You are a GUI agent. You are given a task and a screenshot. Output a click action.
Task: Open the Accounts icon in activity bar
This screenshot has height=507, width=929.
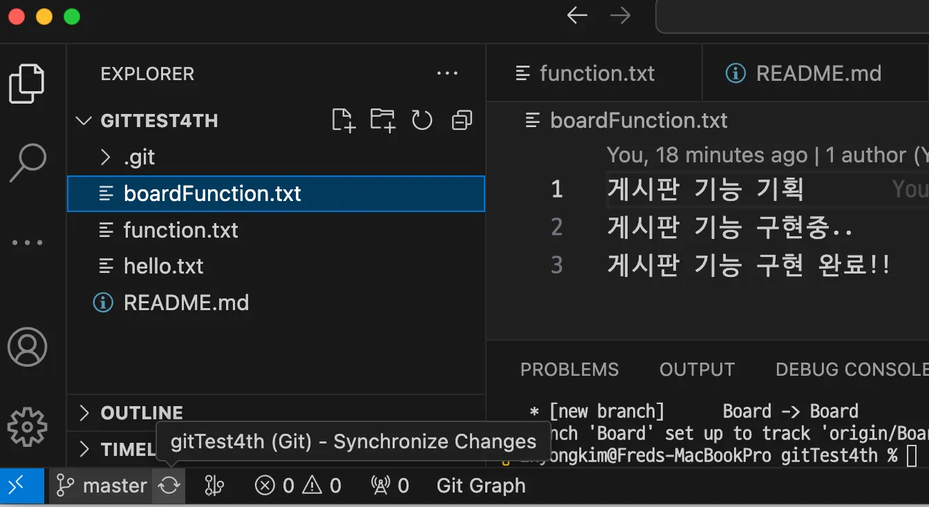[x=28, y=347]
